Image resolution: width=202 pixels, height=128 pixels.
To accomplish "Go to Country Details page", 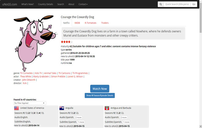I will click(x=46, y=4).
